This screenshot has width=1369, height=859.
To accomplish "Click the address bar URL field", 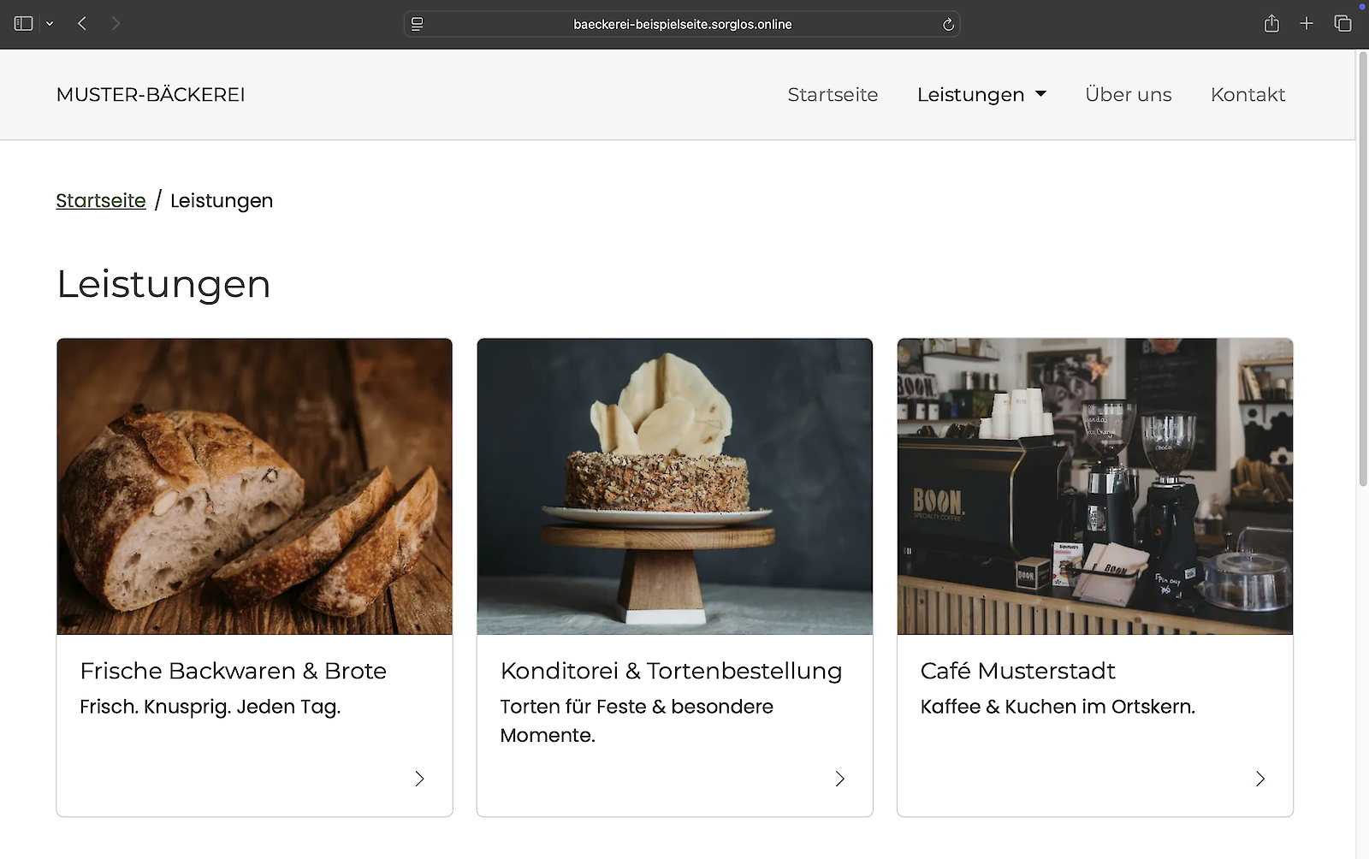I will pos(682,24).
